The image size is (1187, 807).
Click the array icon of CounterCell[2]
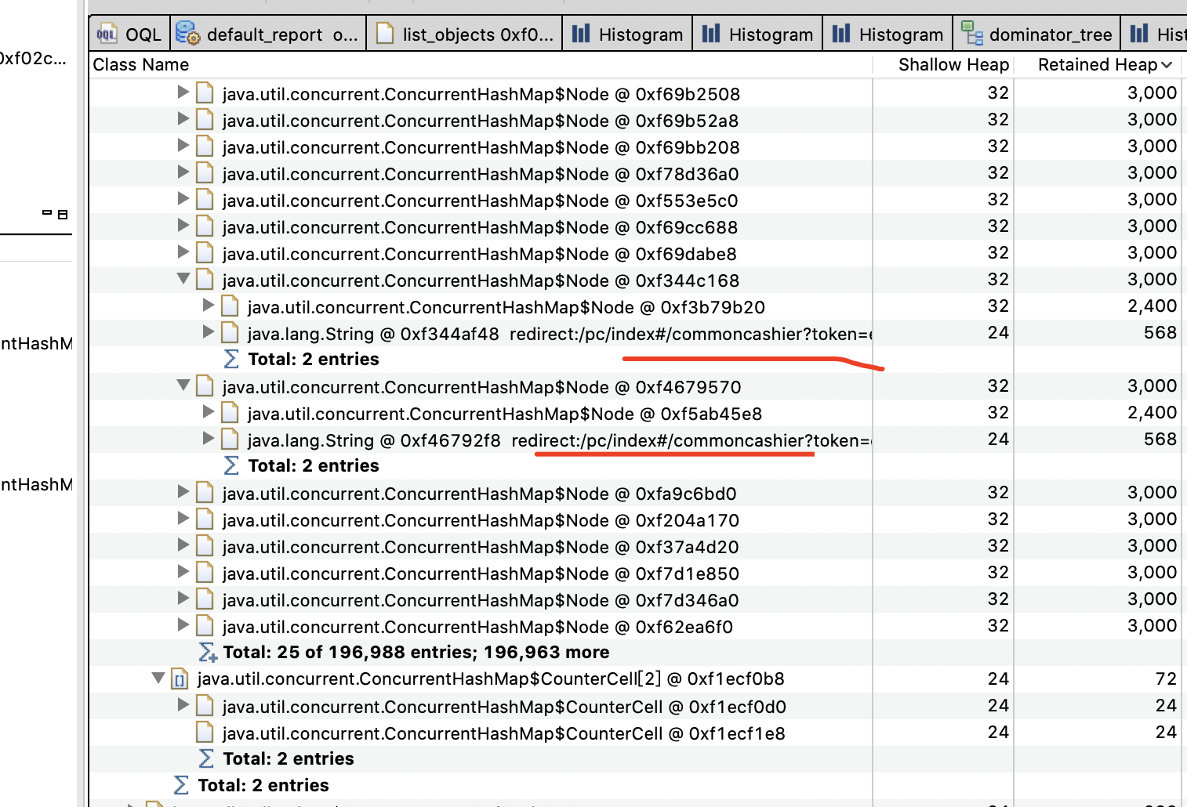180,679
